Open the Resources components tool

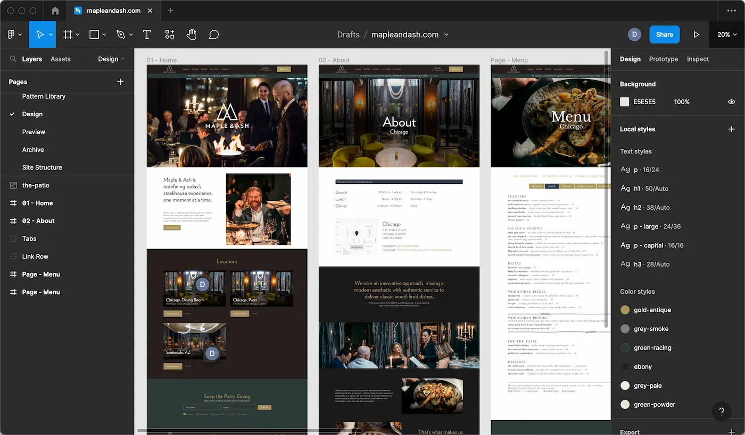tap(170, 35)
